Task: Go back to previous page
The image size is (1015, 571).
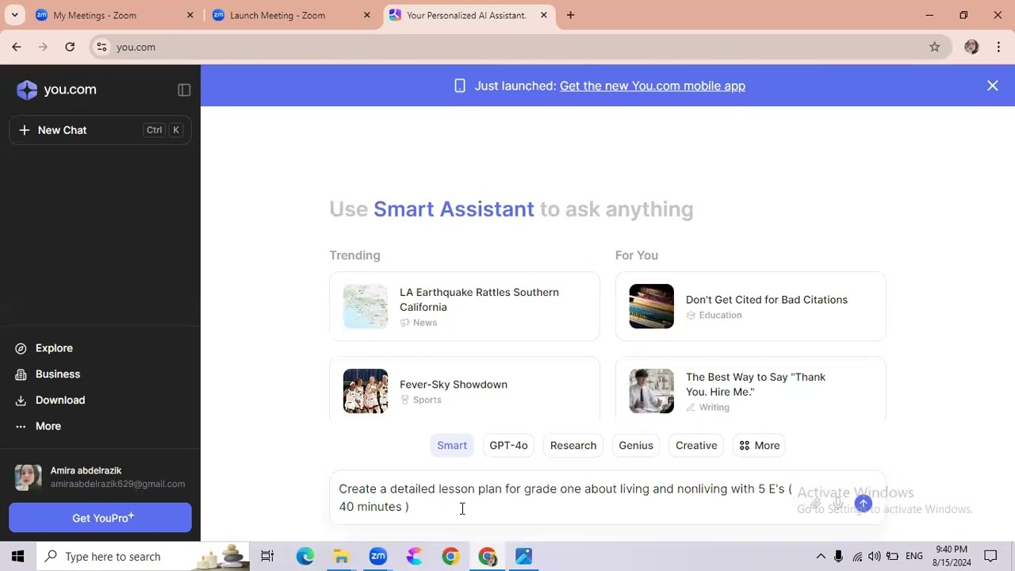Action: [x=17, y=47]
